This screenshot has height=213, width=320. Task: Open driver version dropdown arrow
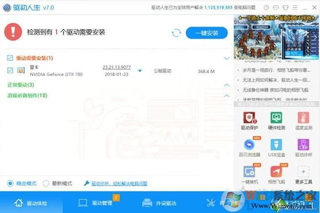click(140, 71)
